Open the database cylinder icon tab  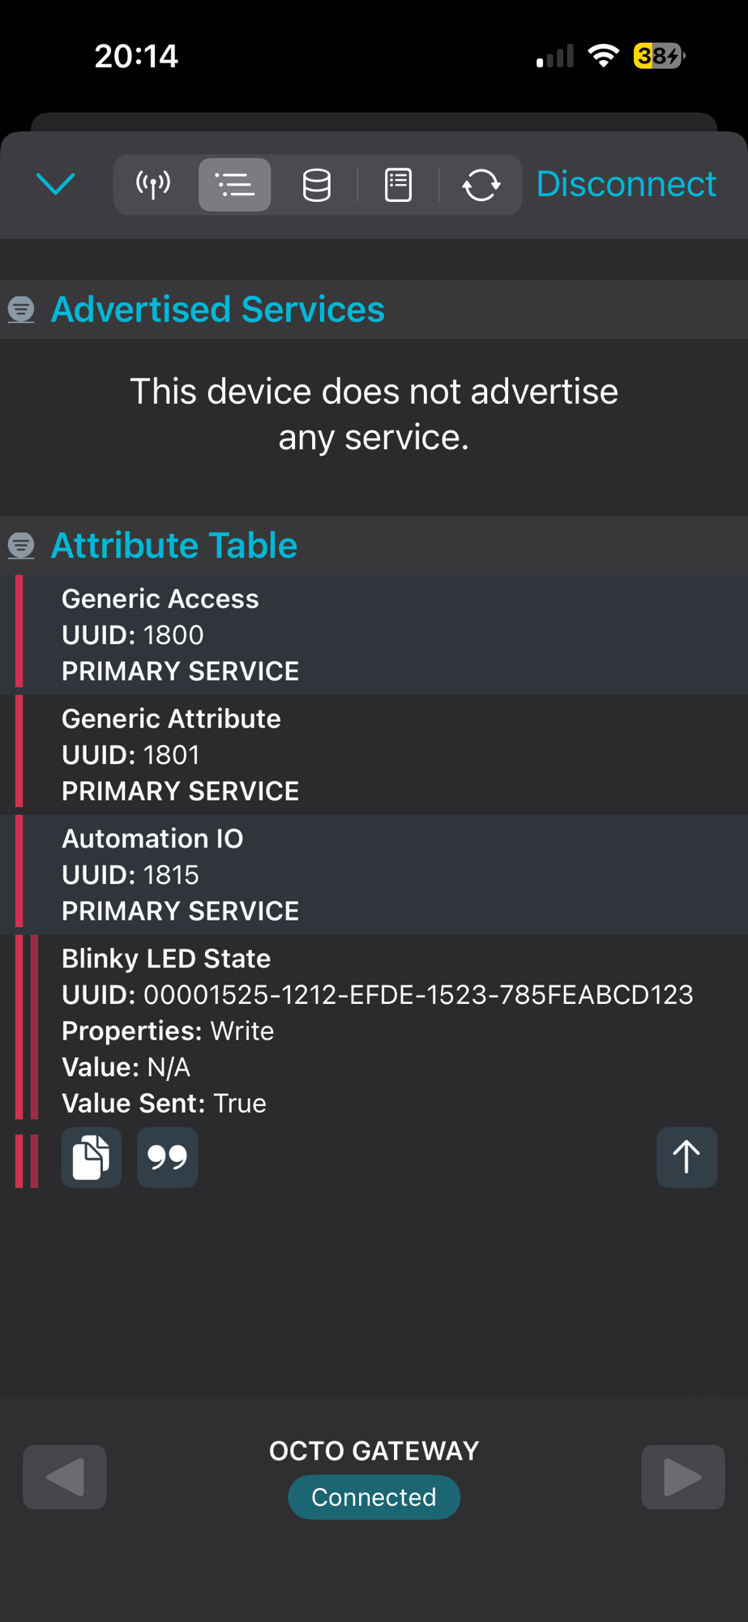[316, 185]
